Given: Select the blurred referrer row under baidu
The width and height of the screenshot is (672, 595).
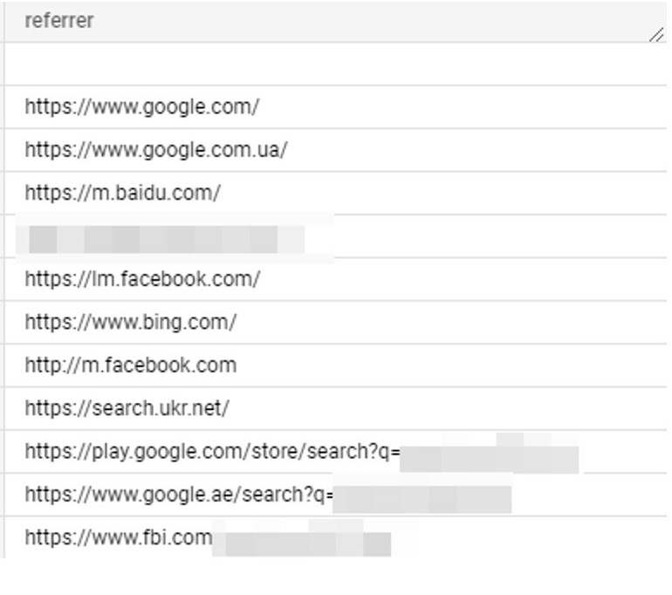Looking at the screenshot, I should coord(336,236).
